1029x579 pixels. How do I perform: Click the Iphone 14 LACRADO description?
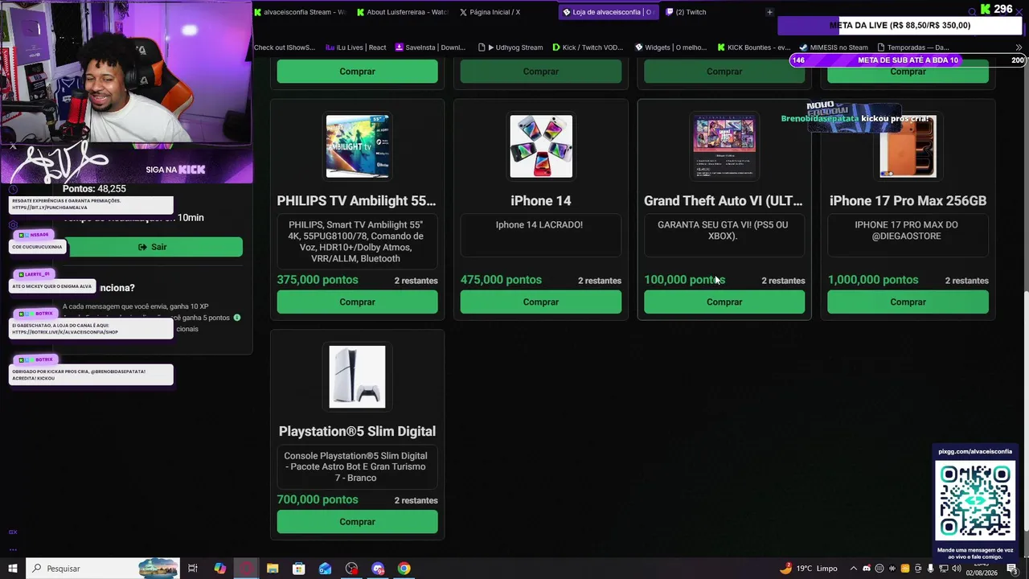tap(539, 225)
